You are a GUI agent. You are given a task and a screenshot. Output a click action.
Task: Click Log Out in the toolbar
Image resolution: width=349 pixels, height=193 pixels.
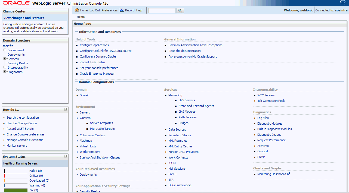pos(95,10)
